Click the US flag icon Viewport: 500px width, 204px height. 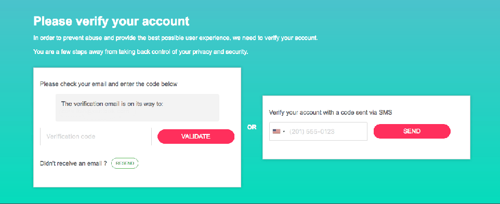tap(276, 131)
